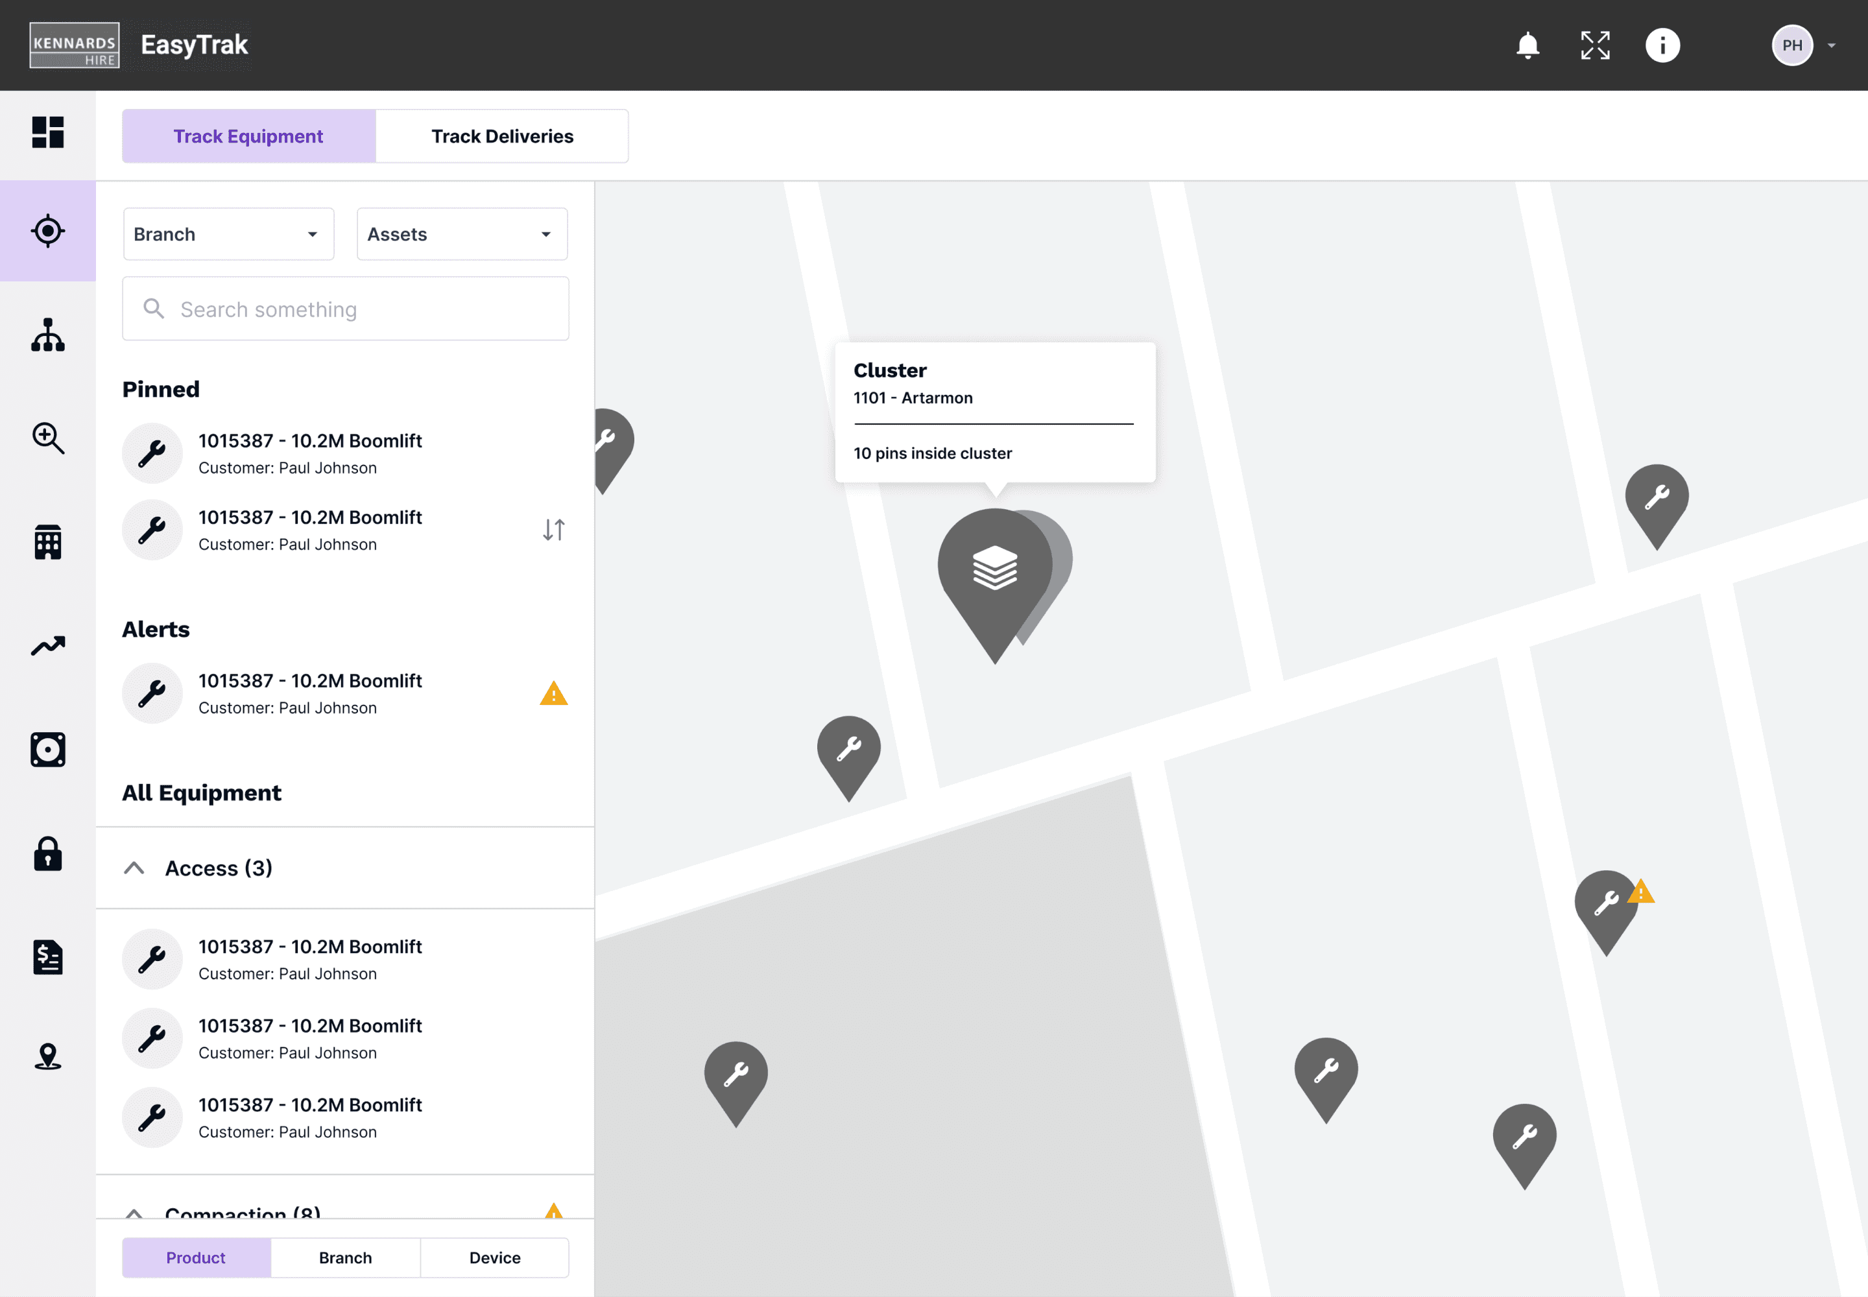
Task: Switch grouping to Product
Action: coord(196,1257)
